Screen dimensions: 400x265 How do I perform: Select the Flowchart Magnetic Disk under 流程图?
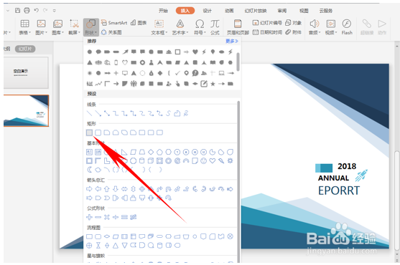(159, 246)
